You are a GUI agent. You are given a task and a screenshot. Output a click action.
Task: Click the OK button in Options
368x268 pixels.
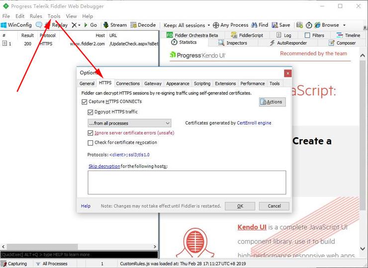[x=240, y=206]
